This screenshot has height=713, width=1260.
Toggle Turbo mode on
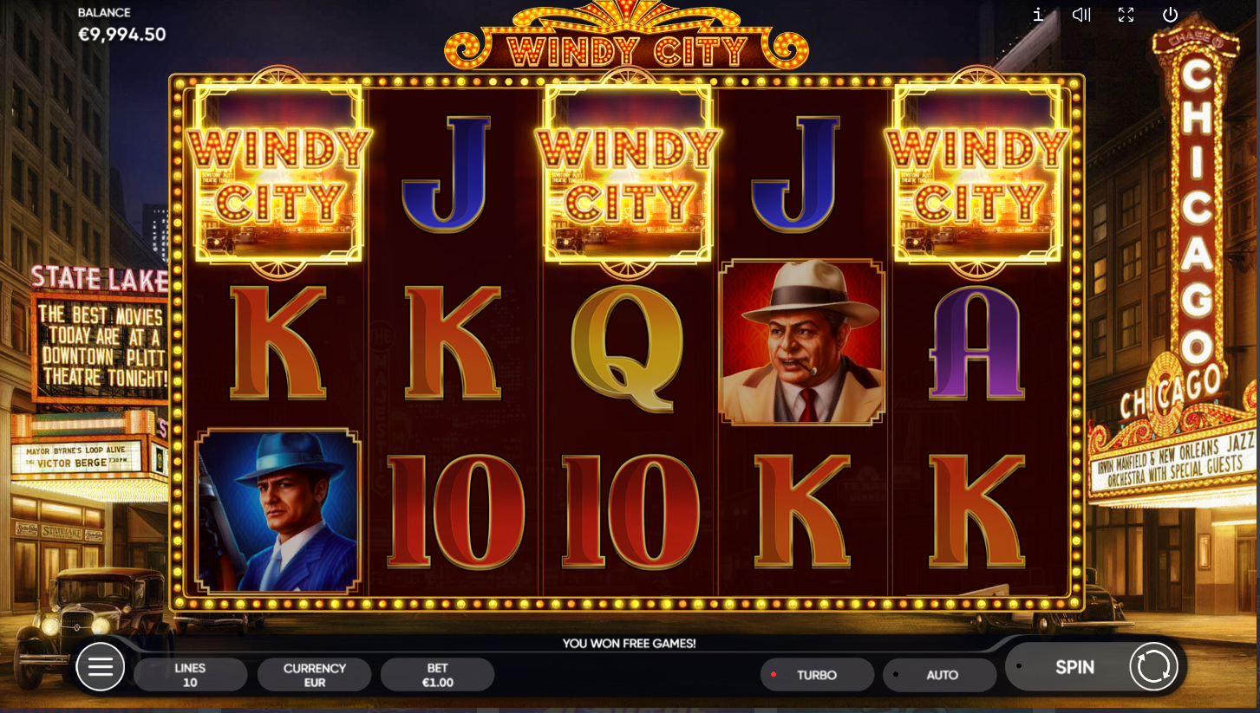(817, 675)
